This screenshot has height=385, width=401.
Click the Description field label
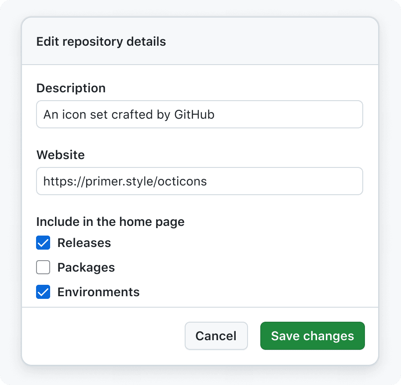point(71,88)
